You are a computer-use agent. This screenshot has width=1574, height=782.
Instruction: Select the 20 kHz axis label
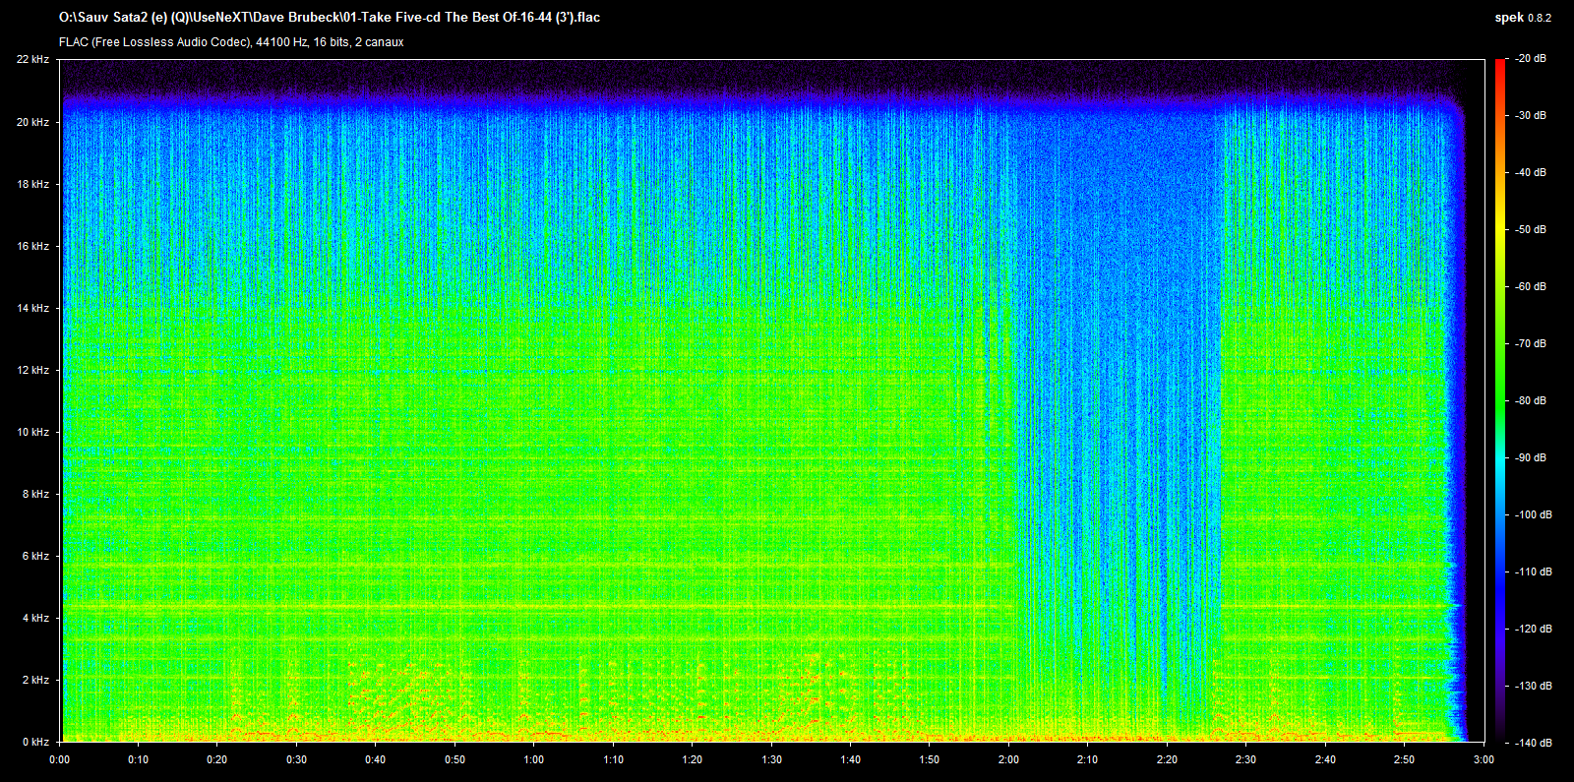32,122
